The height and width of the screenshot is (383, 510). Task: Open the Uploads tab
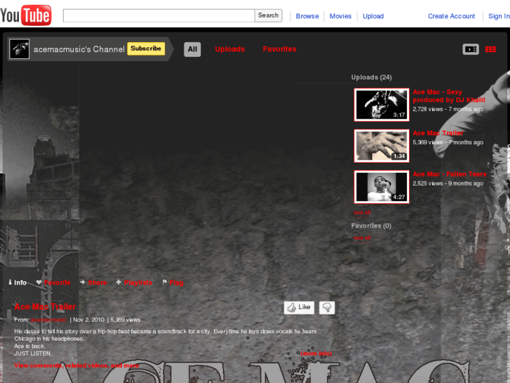point(229,49)
